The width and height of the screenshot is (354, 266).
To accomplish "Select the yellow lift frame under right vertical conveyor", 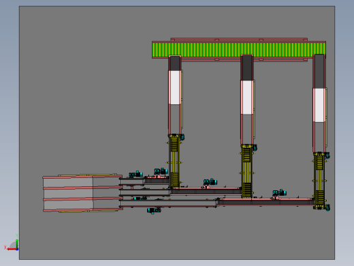I will 319,181.
